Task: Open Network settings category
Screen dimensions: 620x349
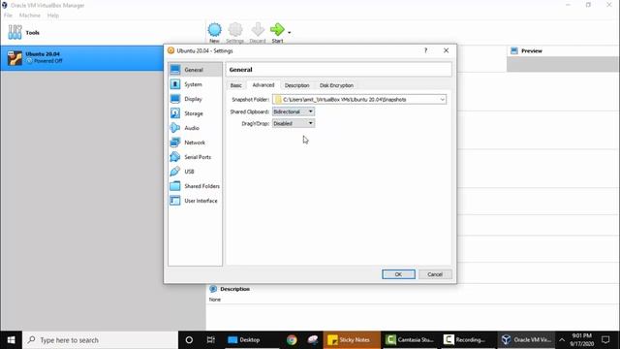Action: [195, 143]
